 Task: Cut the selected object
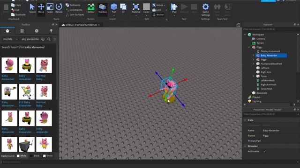[x=15, y=10]
